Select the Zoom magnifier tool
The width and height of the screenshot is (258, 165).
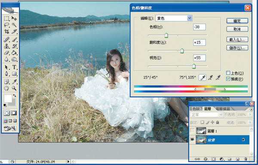pyautogui.click(x=14, y=88)
